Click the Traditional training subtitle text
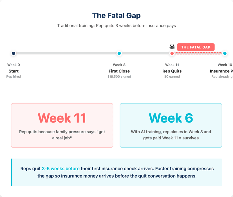Screen dimensions: 233x197 pos(116,26)
